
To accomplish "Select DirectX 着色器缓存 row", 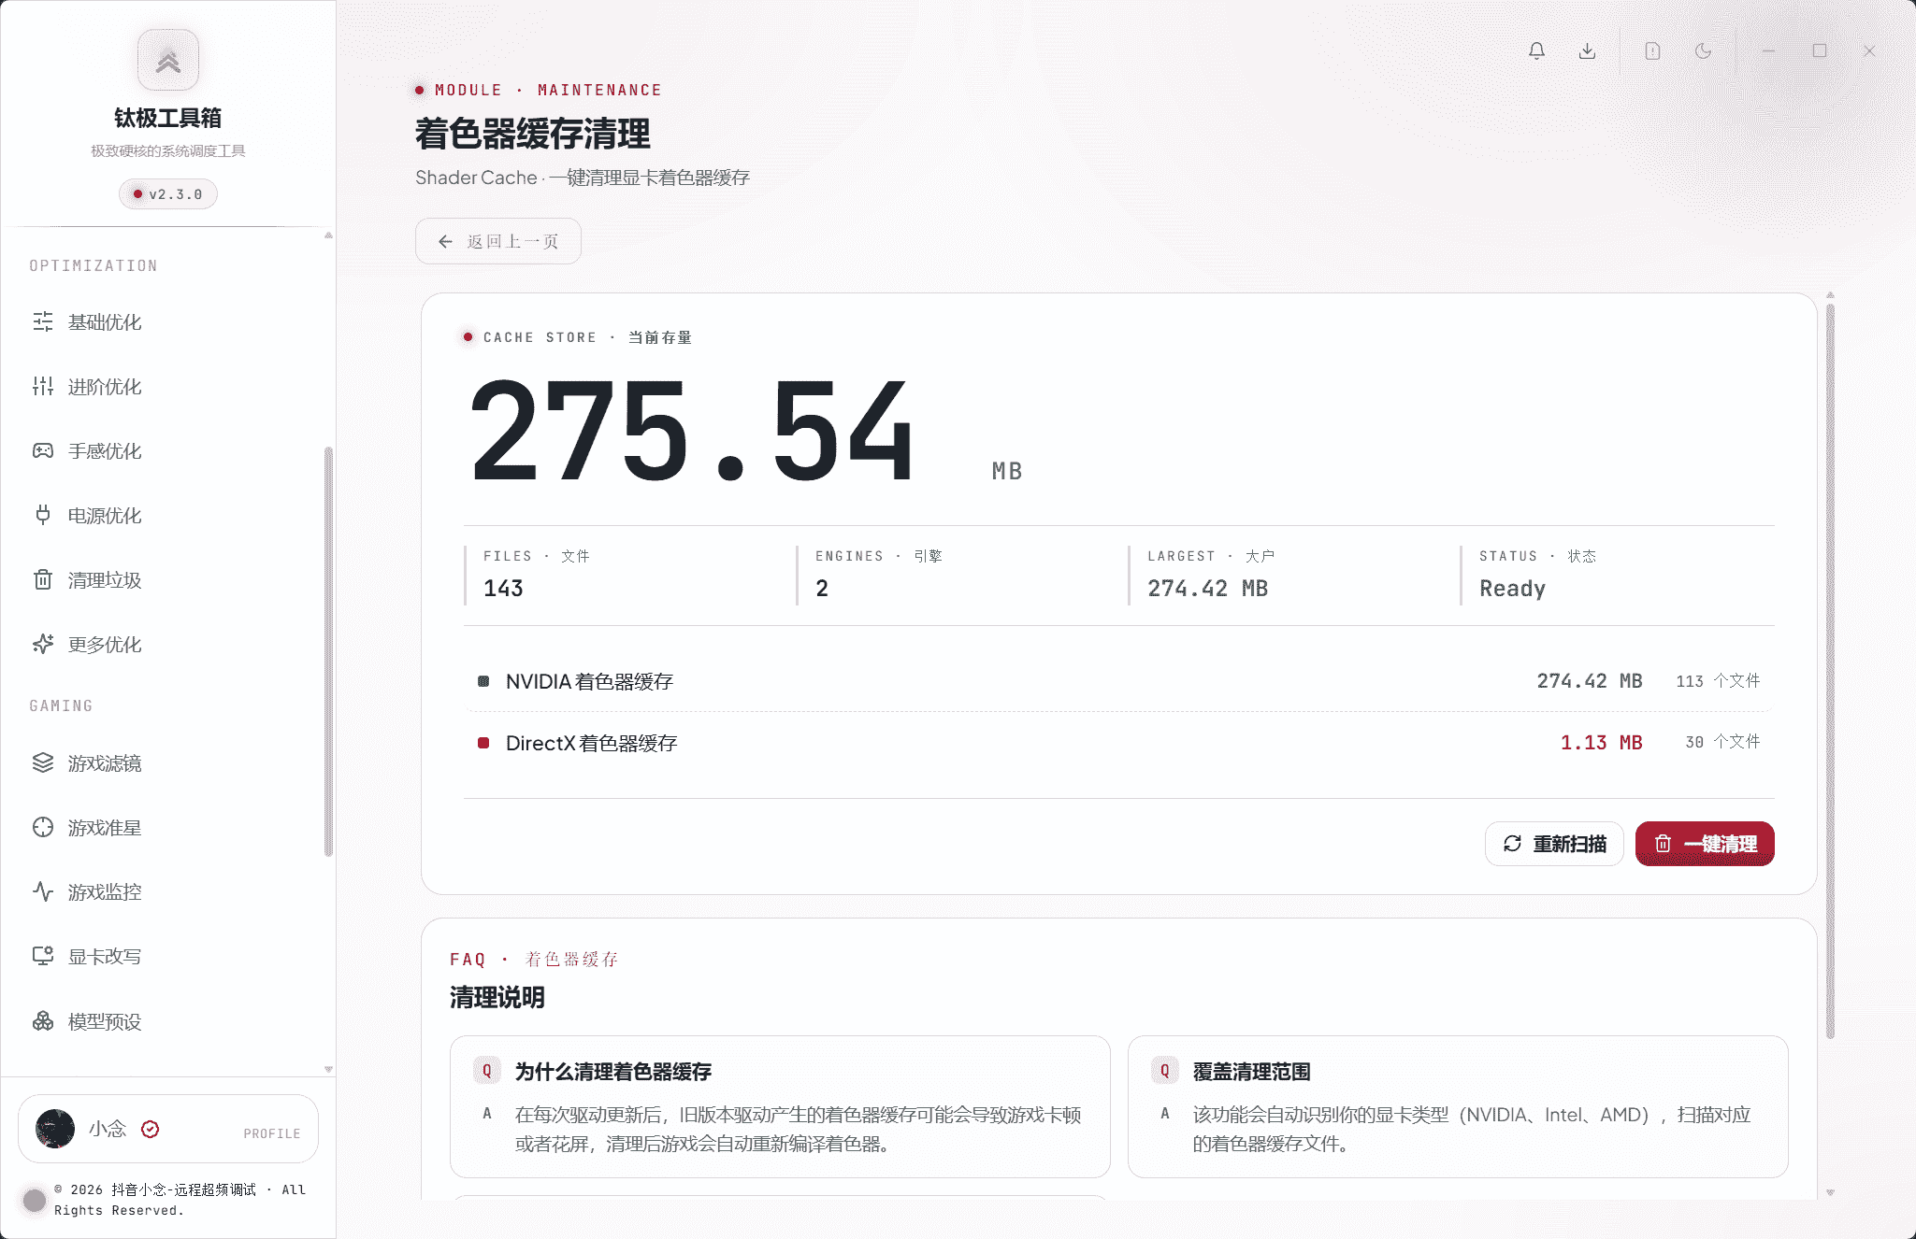I will coord(1118,743).
